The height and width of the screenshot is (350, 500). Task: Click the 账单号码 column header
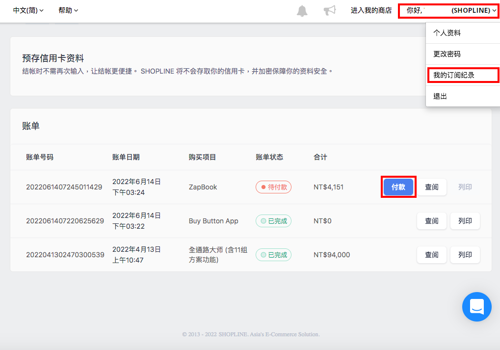(40, 157)
